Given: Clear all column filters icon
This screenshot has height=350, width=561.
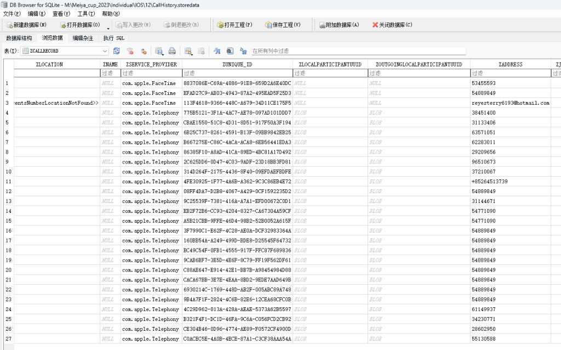Looking at the screenshot, I should (x=130, y=51).
